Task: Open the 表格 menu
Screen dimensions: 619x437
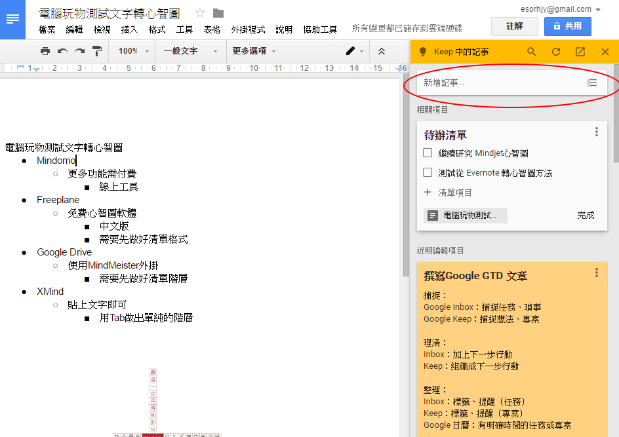Action: (x=212, y=29)
